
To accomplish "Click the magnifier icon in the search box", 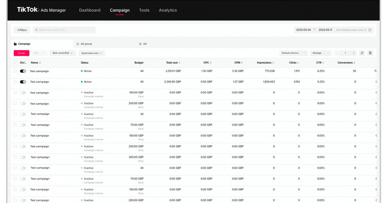I will coord(37,30).
